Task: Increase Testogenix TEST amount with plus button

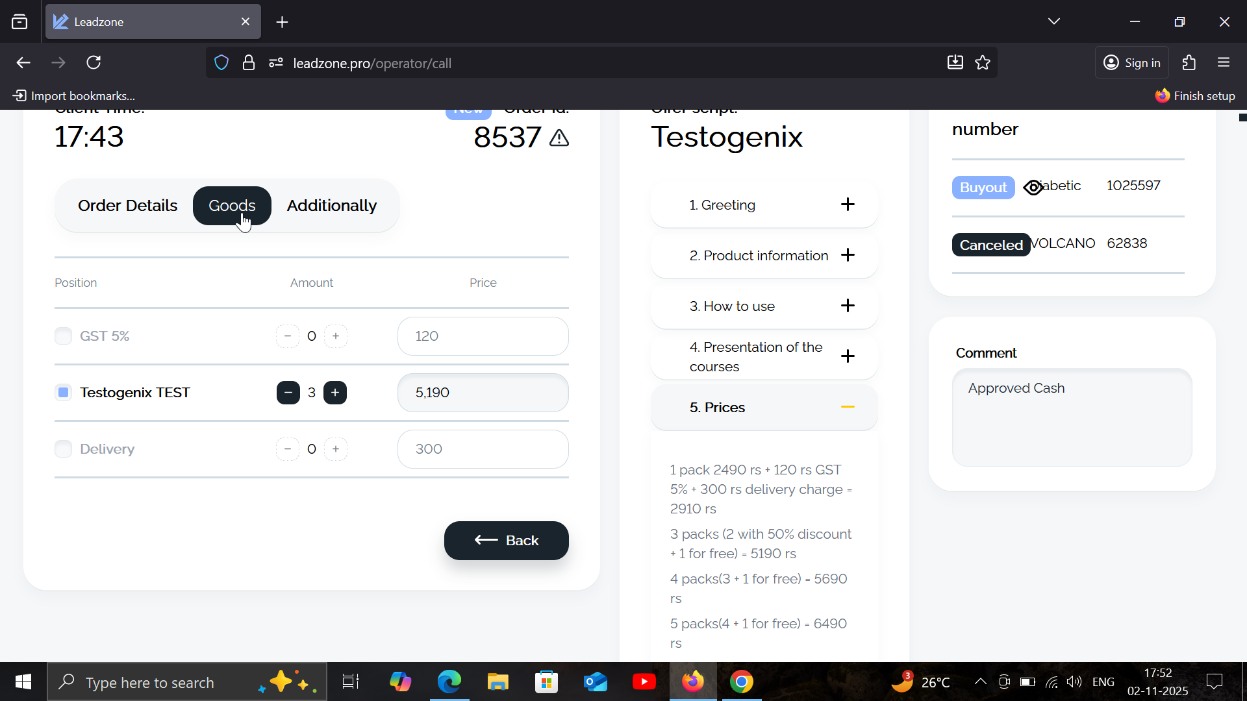Action: click(335, 393)
